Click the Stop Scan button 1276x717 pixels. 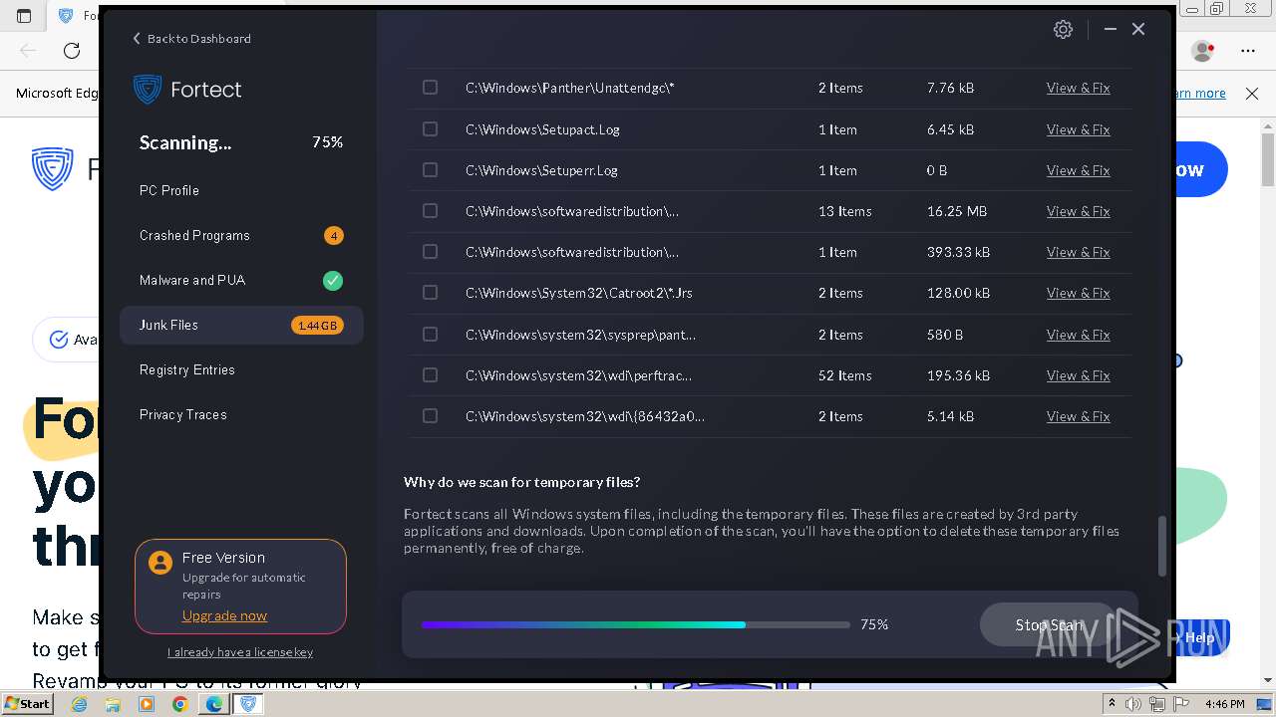(1048, 624)
